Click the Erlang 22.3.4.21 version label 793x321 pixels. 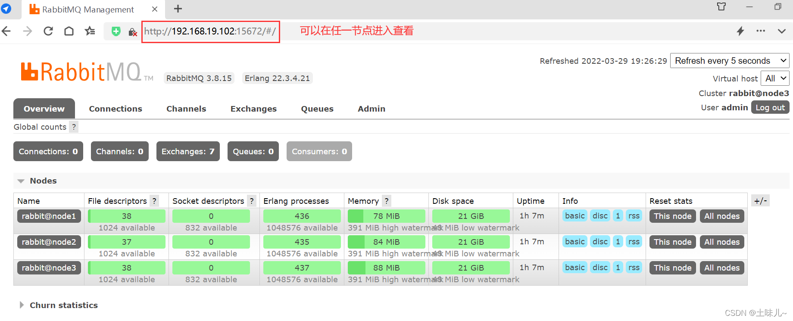pos(277,78)
